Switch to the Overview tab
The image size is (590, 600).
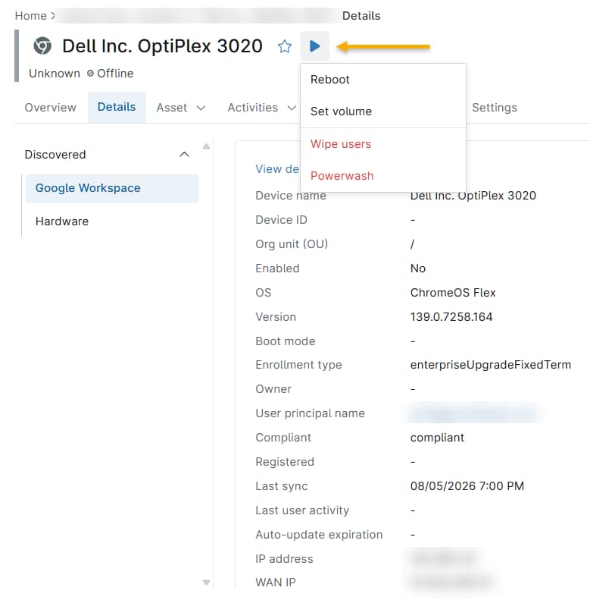51,108
